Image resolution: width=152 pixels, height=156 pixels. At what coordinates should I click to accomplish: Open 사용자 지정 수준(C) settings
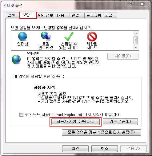pos(75,122)
